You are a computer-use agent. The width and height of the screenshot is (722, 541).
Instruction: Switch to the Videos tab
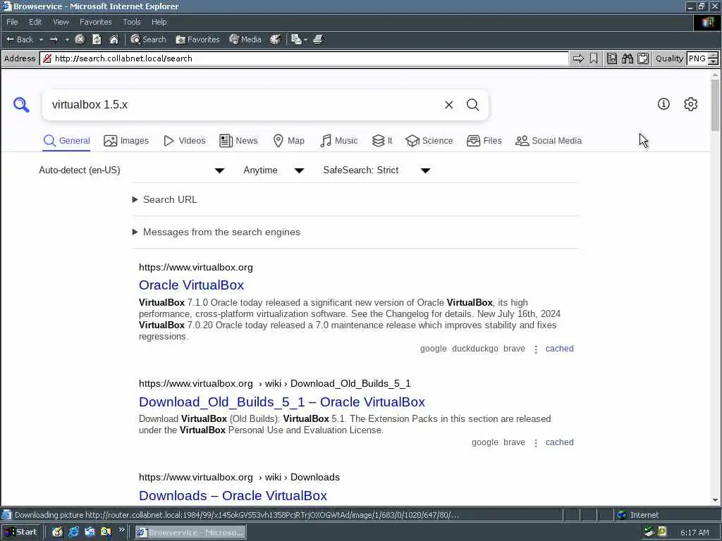coord(185,141)
